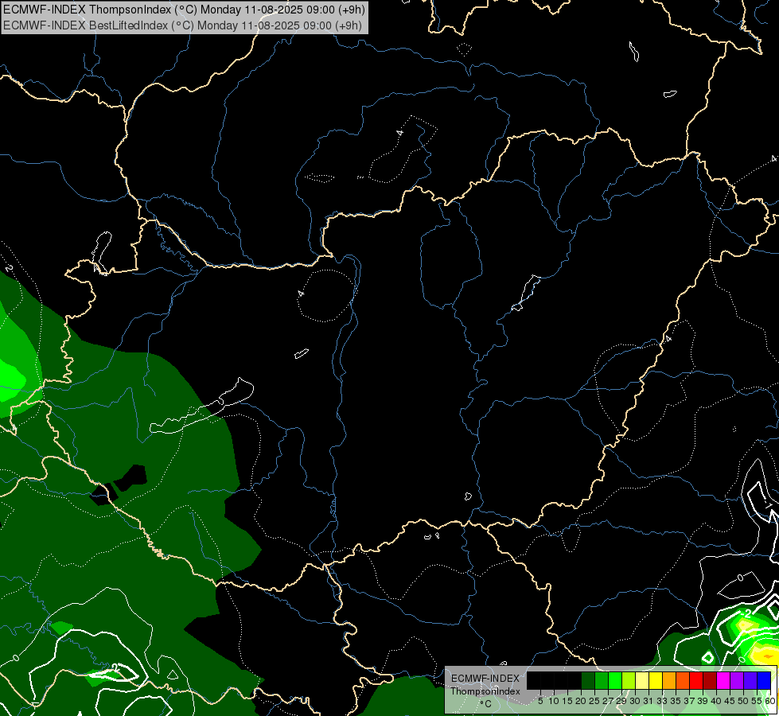Pick the pale yellow 30–31 legend swatch
This screenshot has width=779, height=716.
[642, 680]
